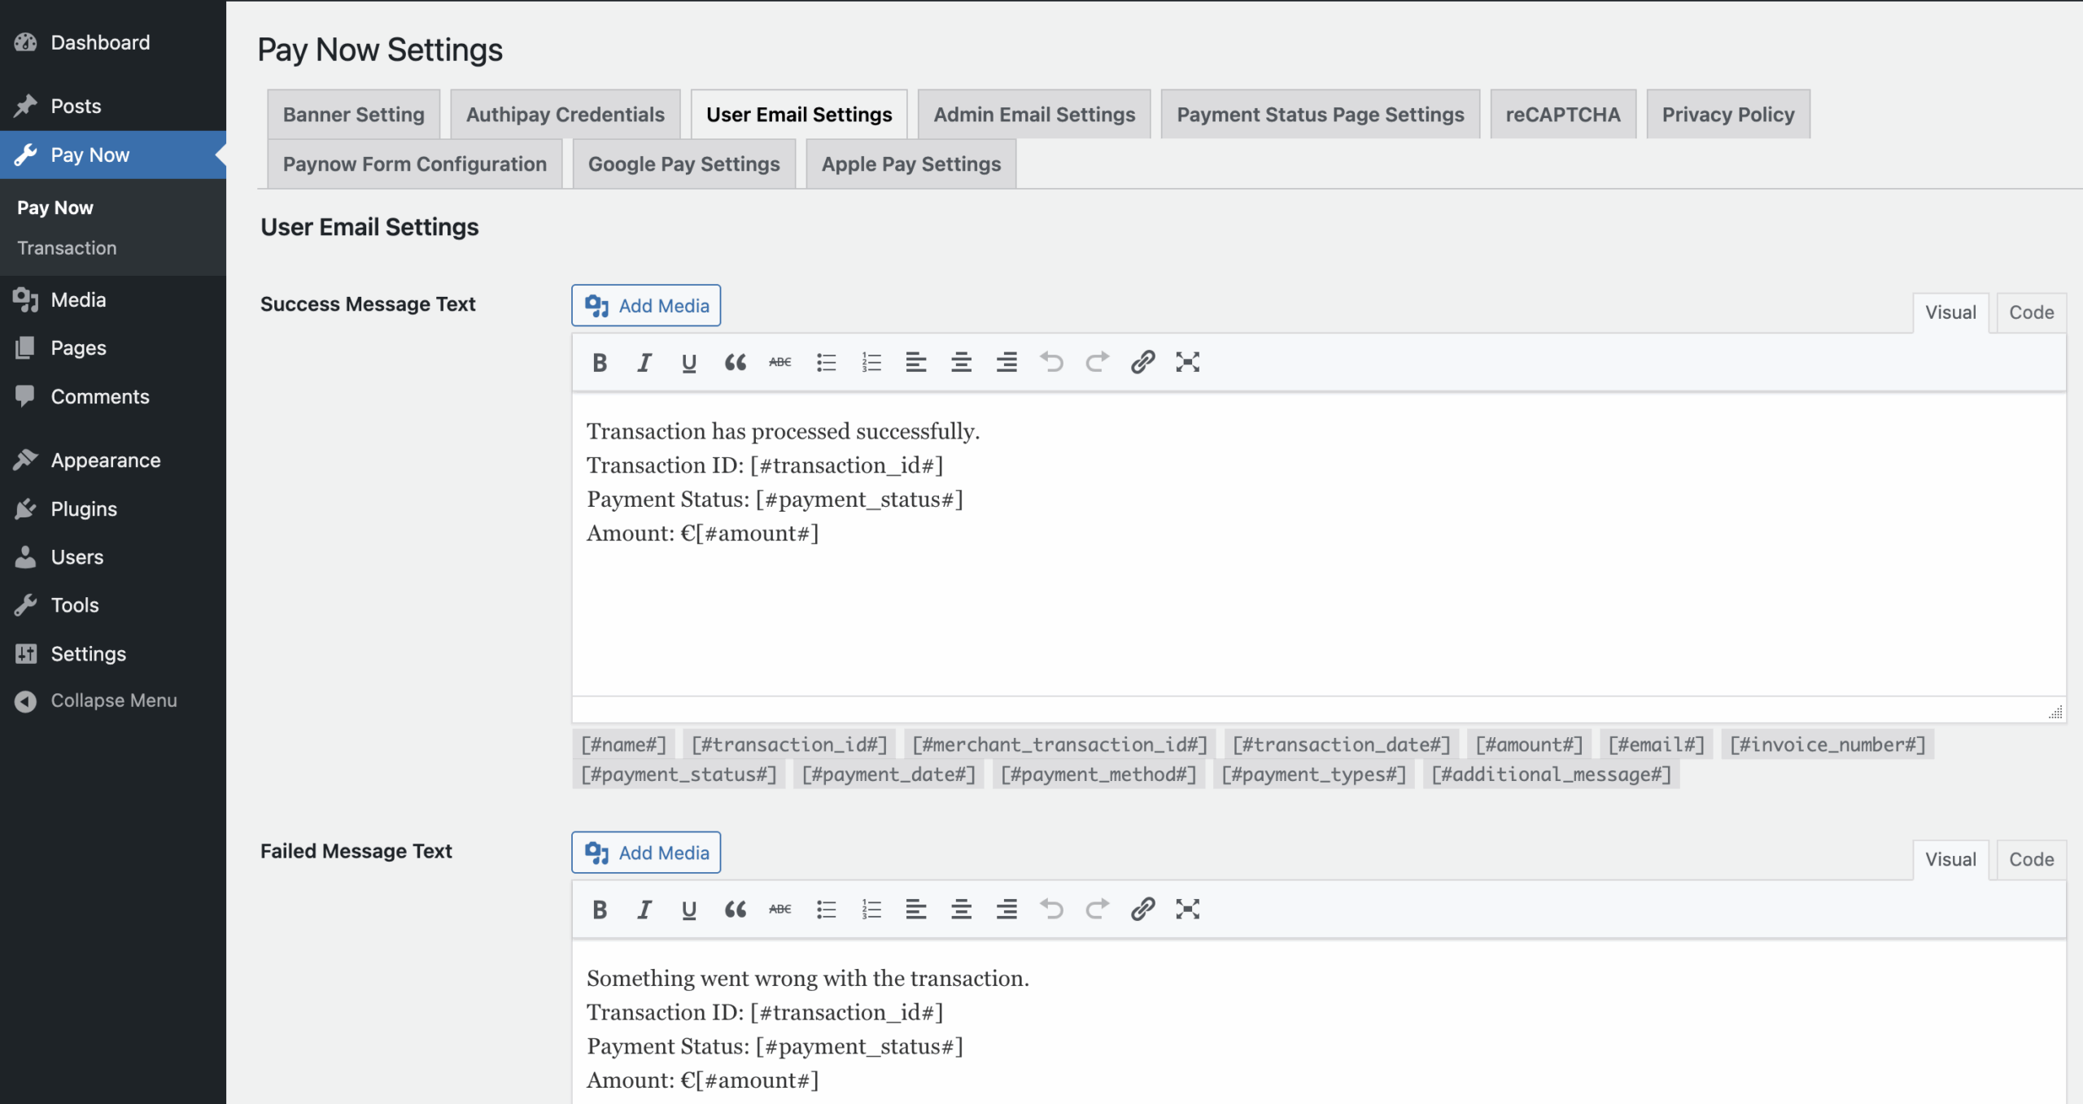The height and width of the screenshot is (1104, 2083).
Task: Redo in Failed Message editor
Action: pos(1098,910)
